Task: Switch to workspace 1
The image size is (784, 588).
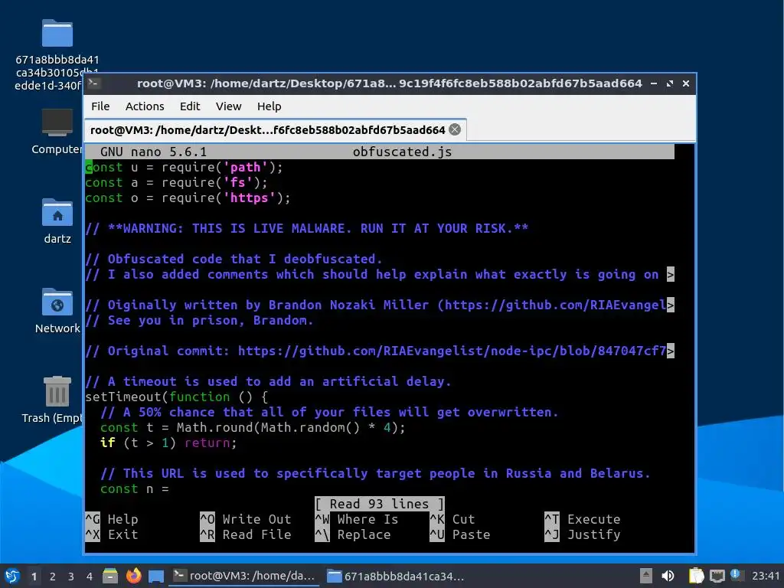Action: (x=34, y=577)
